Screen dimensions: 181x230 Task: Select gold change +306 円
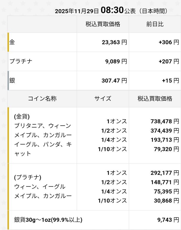click(169, 42)
